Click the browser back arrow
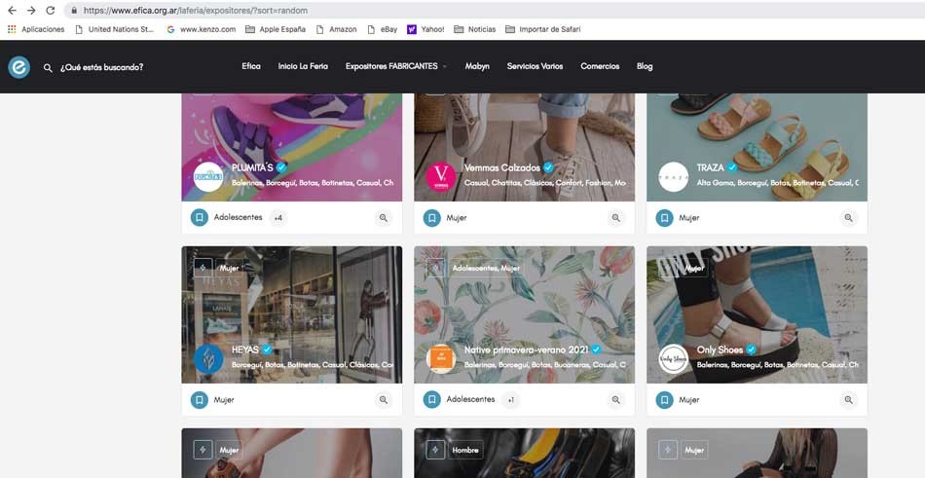 click(x=12, y=11)
